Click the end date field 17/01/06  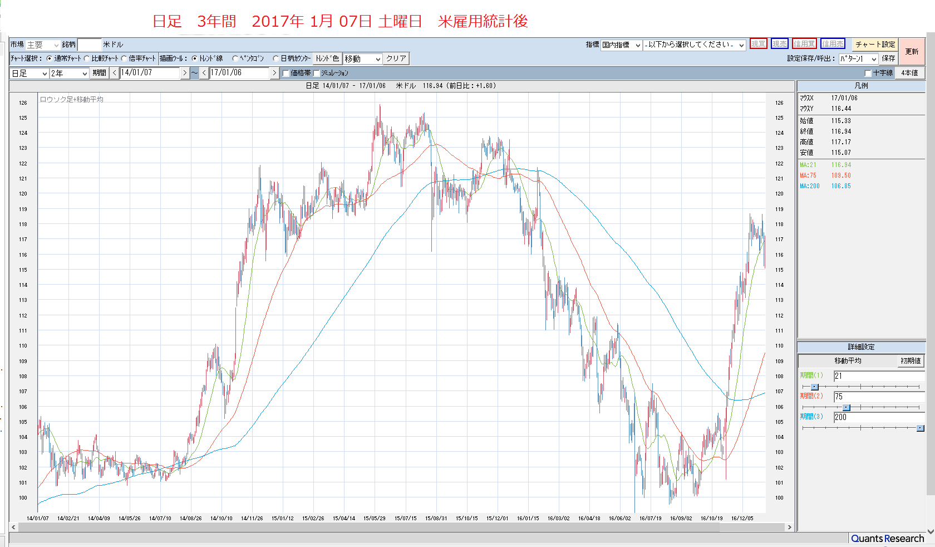point(239,73)
